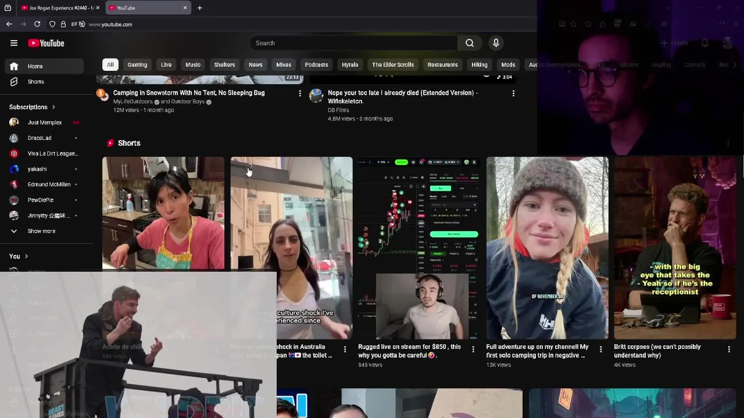Select the News filter chip
744x418 pixels.
pyautogui.click(x=256, y=64)
